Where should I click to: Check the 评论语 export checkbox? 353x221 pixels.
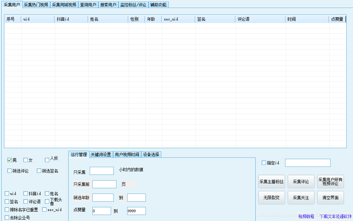pyautogui.click(x=26, y=201)
